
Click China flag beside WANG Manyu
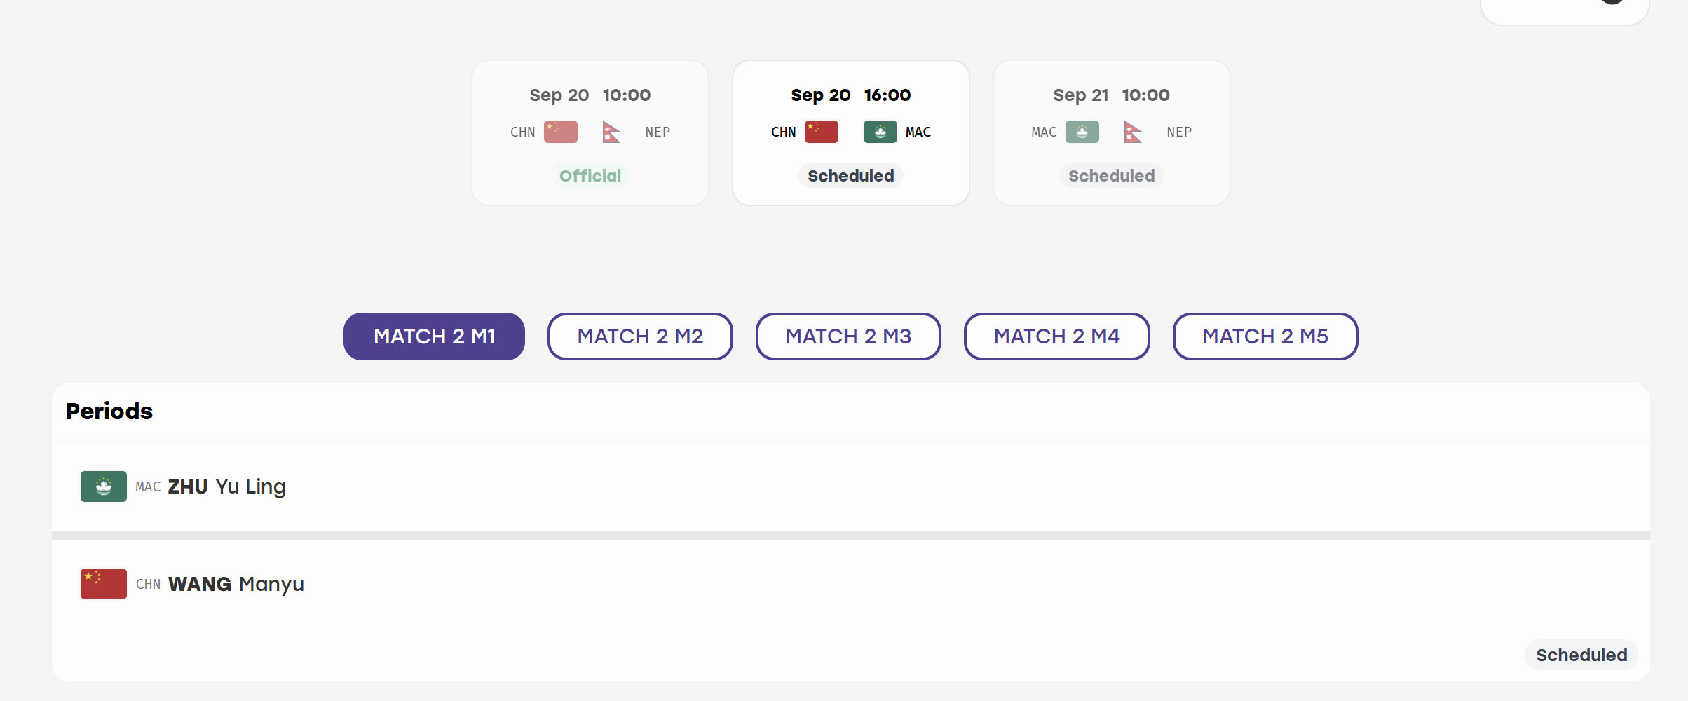coord(104,584)
